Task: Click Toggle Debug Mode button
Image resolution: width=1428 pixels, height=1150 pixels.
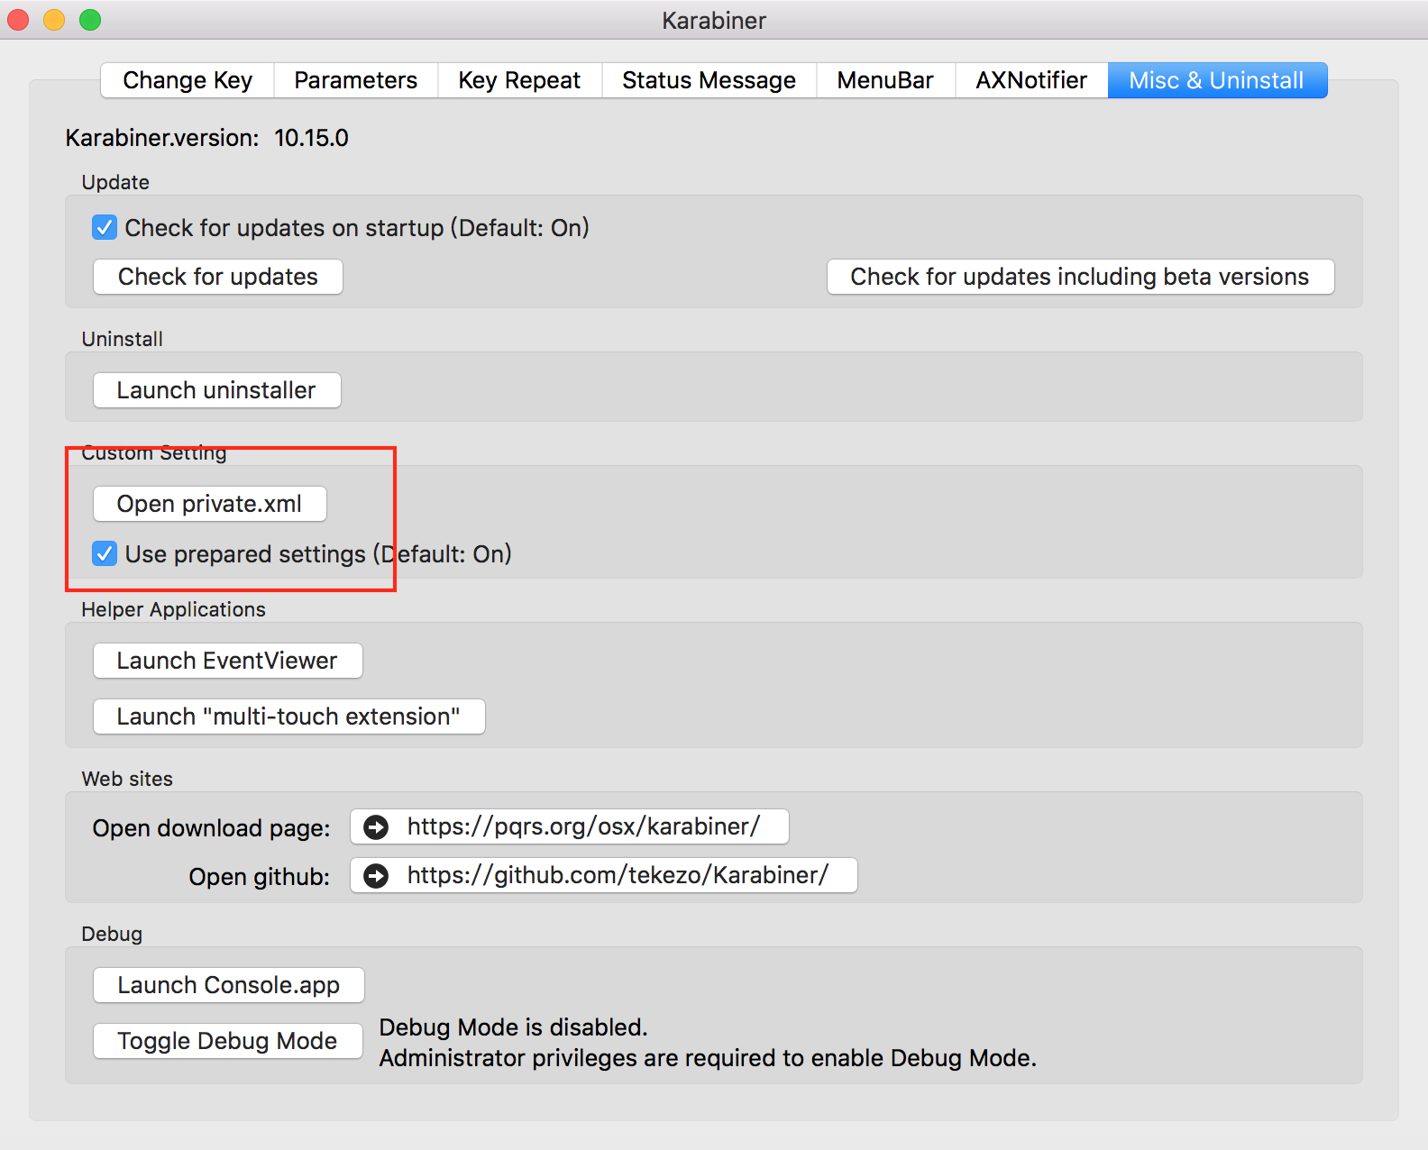Action: point(227,1041)
